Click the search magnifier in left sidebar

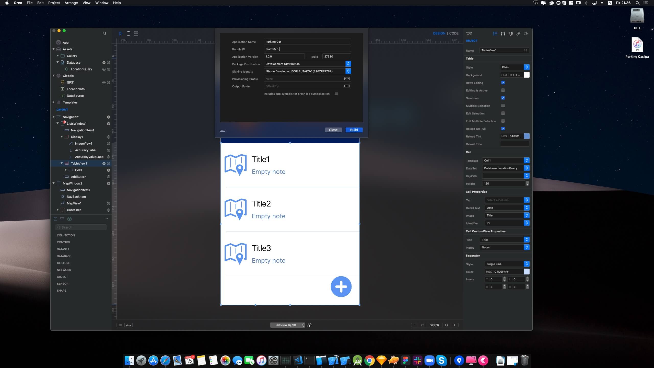(104, 33)
